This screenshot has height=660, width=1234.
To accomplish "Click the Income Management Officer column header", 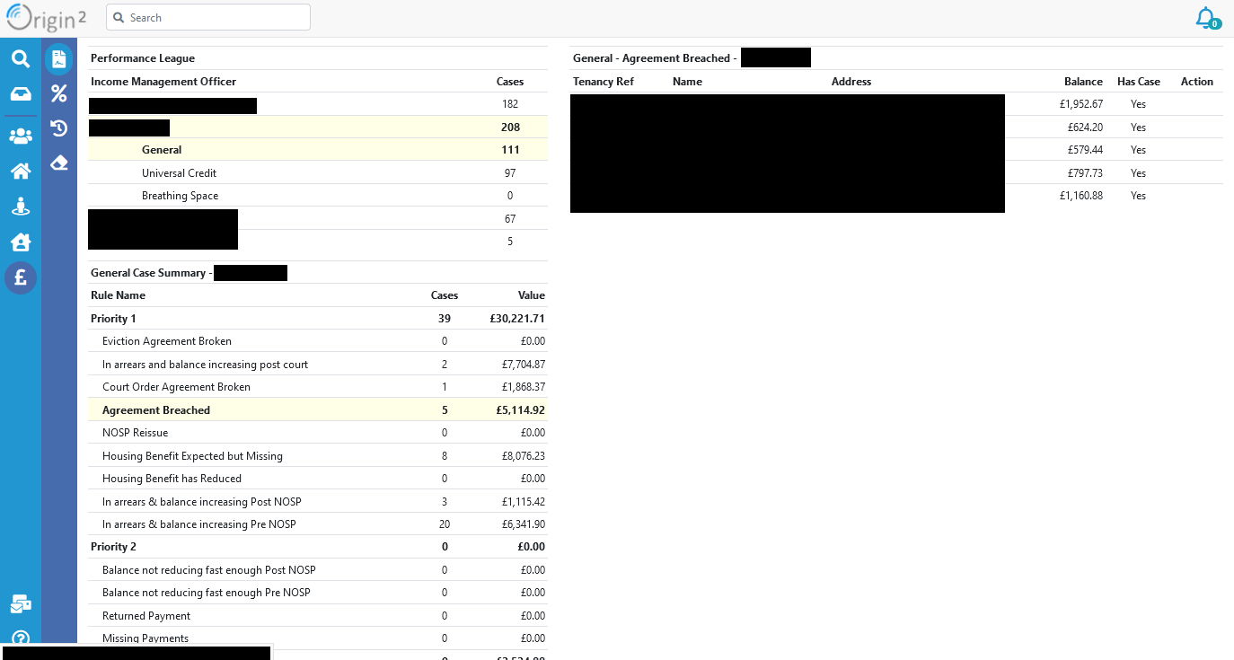I will pos(163,82).
